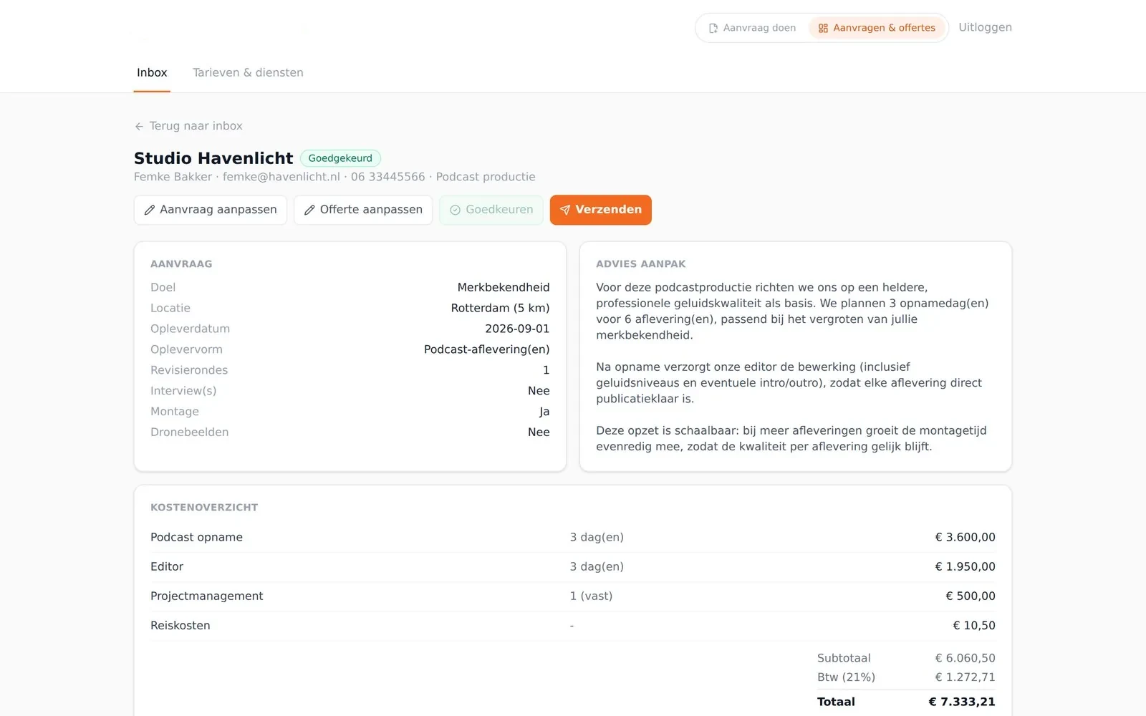This screenshot has height=716, width=1146.
Task: Click the back arrow icon beside Terug naar inbox
Action: coord(139,126)
